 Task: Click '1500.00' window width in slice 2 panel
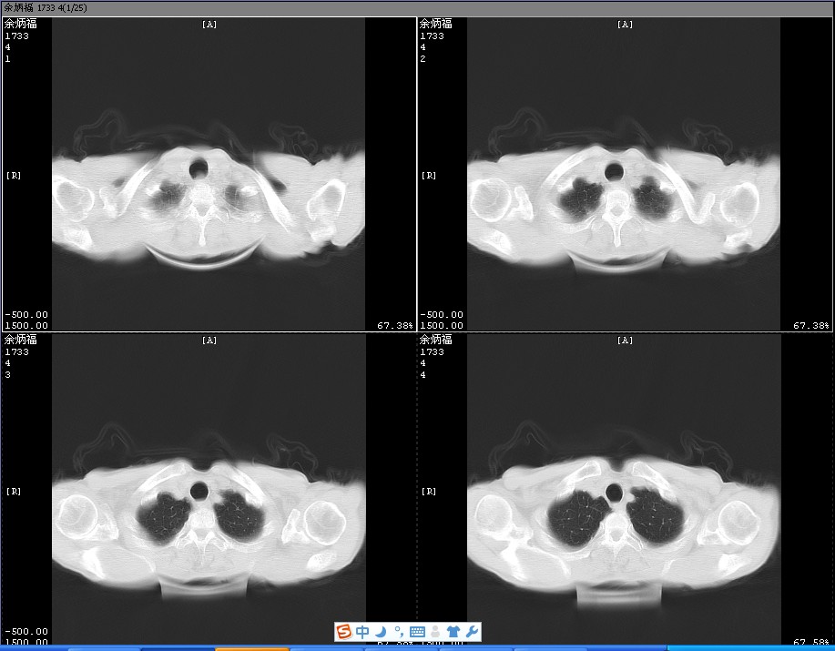442,325
